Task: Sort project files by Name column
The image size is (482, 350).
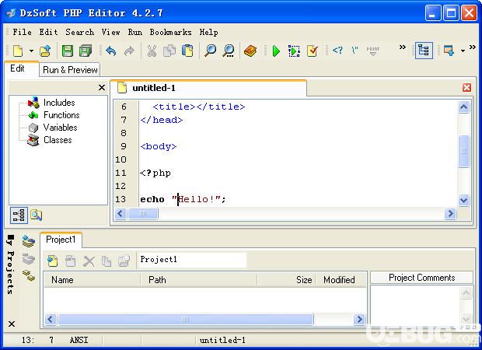Action: 92,280
